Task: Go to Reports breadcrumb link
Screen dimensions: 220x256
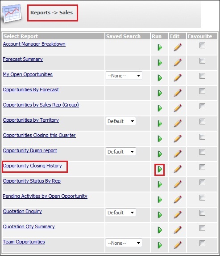Action: (x=40, y=13)
